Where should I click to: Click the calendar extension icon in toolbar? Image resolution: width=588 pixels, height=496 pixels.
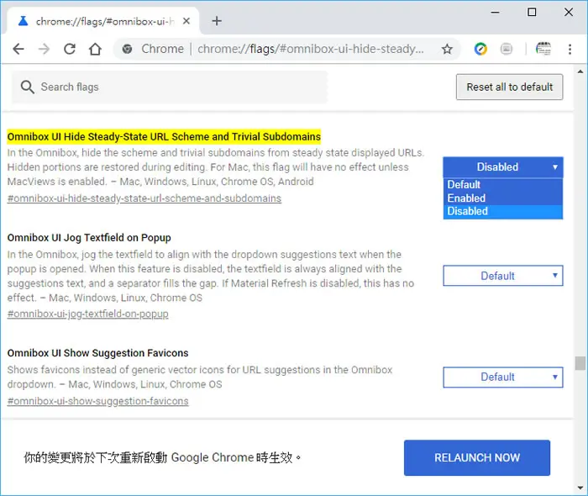point(543,49)
